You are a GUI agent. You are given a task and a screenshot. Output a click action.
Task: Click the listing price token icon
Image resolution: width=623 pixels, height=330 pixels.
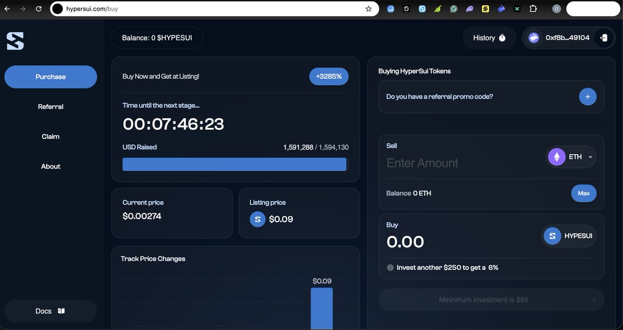[x=258, y=219]
